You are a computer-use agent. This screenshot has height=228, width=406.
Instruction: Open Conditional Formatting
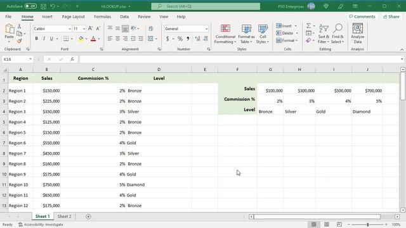225,34
